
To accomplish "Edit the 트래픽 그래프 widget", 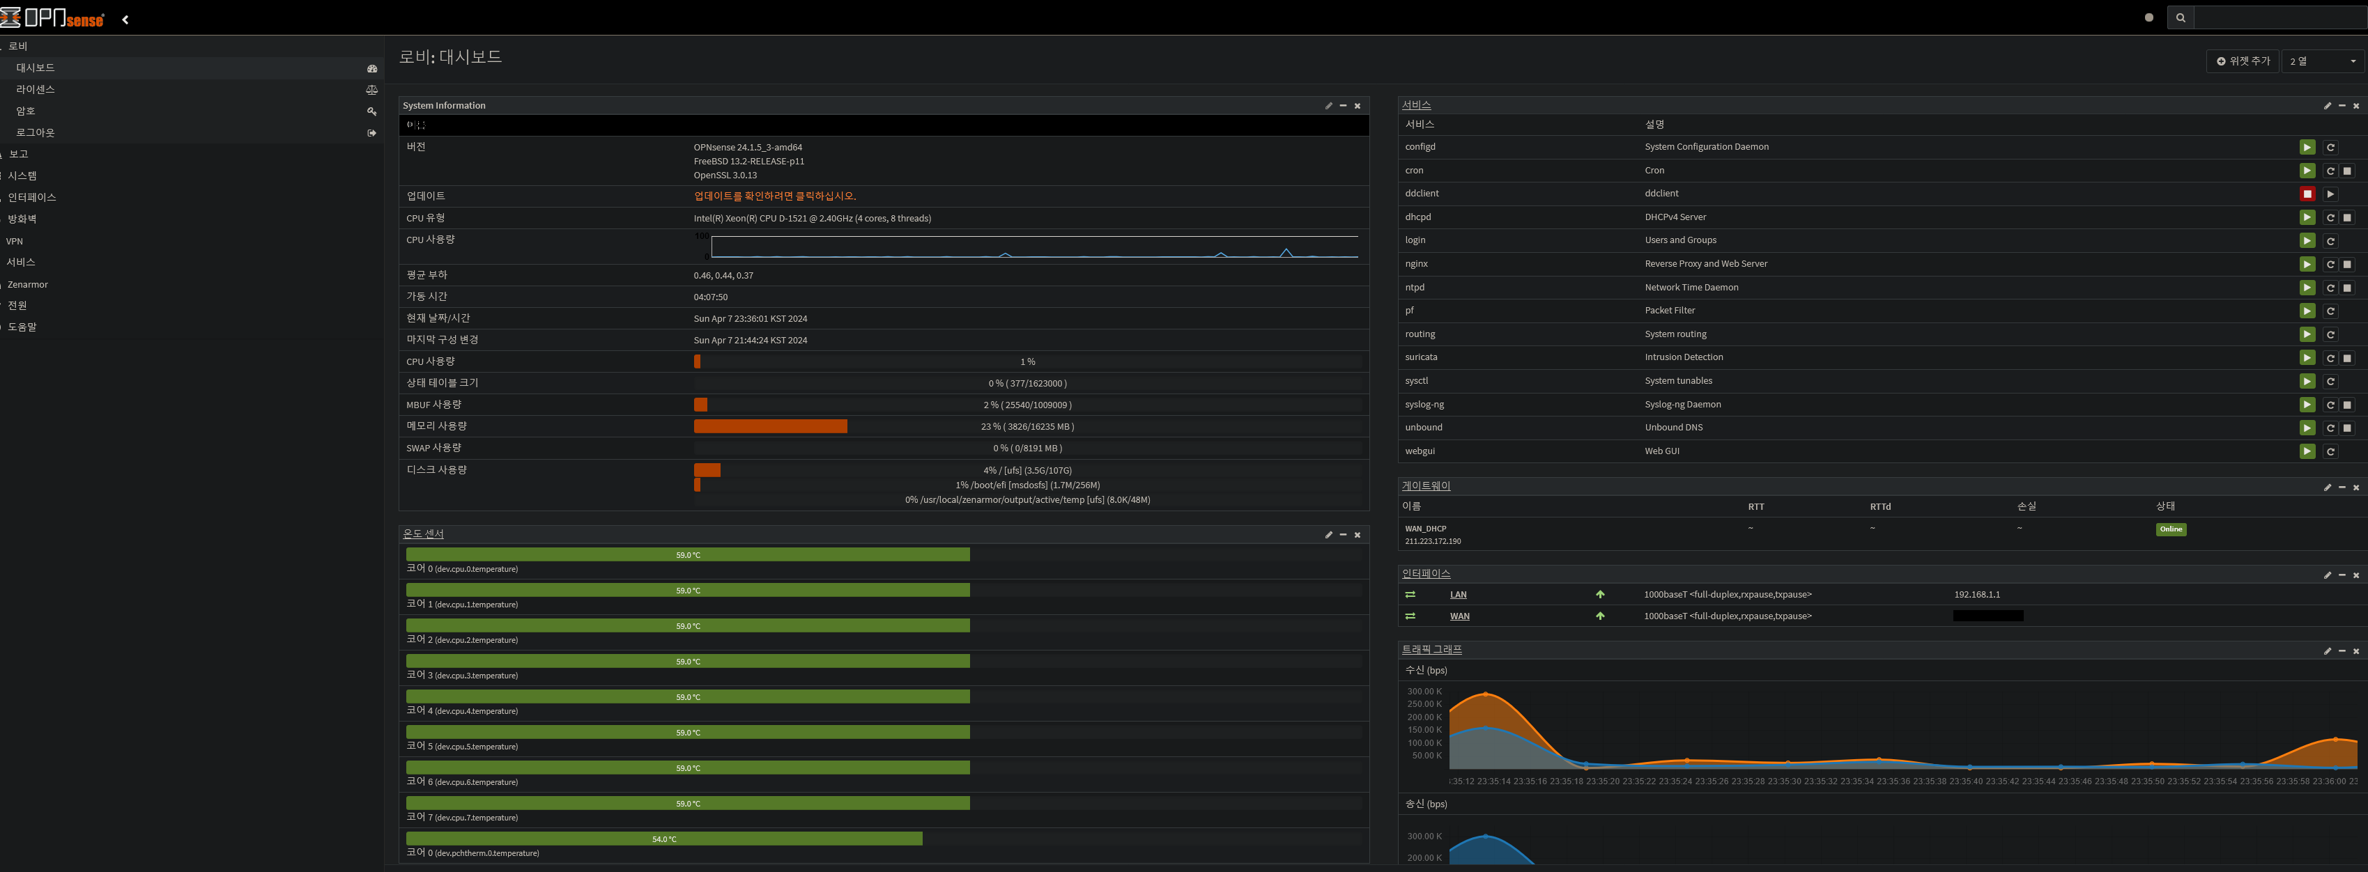I will point(2328,651).
